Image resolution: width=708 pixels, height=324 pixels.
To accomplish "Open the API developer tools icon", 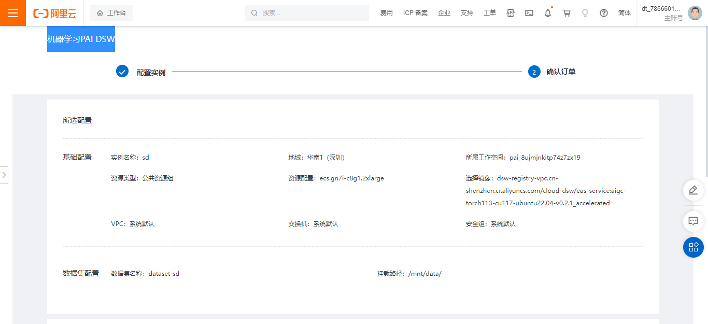I will point(511,13).
